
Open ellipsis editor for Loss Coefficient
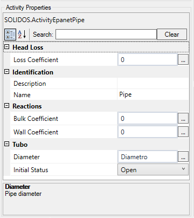(x=183, y=59)
